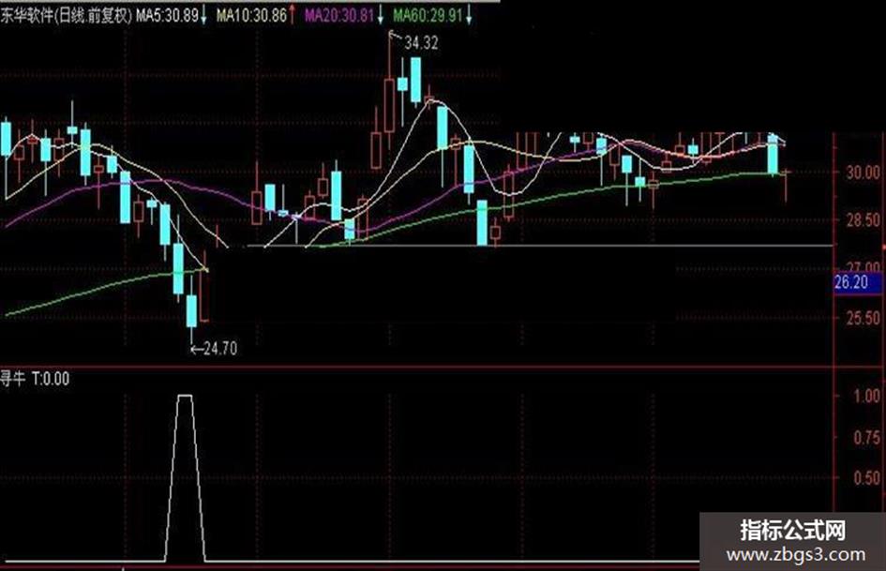Select the green MA60:29.91 label

428,15
